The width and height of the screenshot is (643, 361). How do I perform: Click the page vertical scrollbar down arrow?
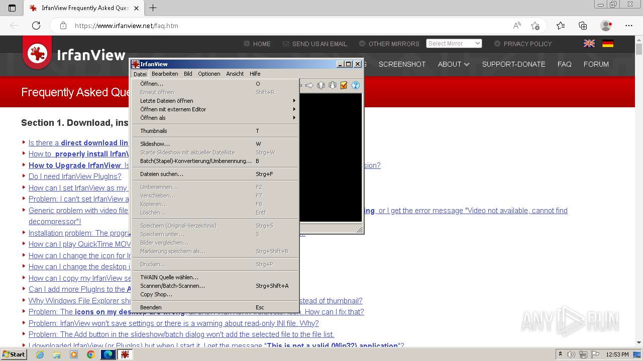coord(639,342)
